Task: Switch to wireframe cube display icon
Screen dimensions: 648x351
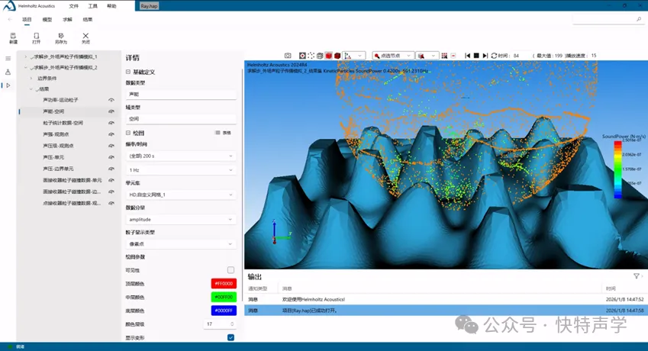Action: (x=320, y=56)
